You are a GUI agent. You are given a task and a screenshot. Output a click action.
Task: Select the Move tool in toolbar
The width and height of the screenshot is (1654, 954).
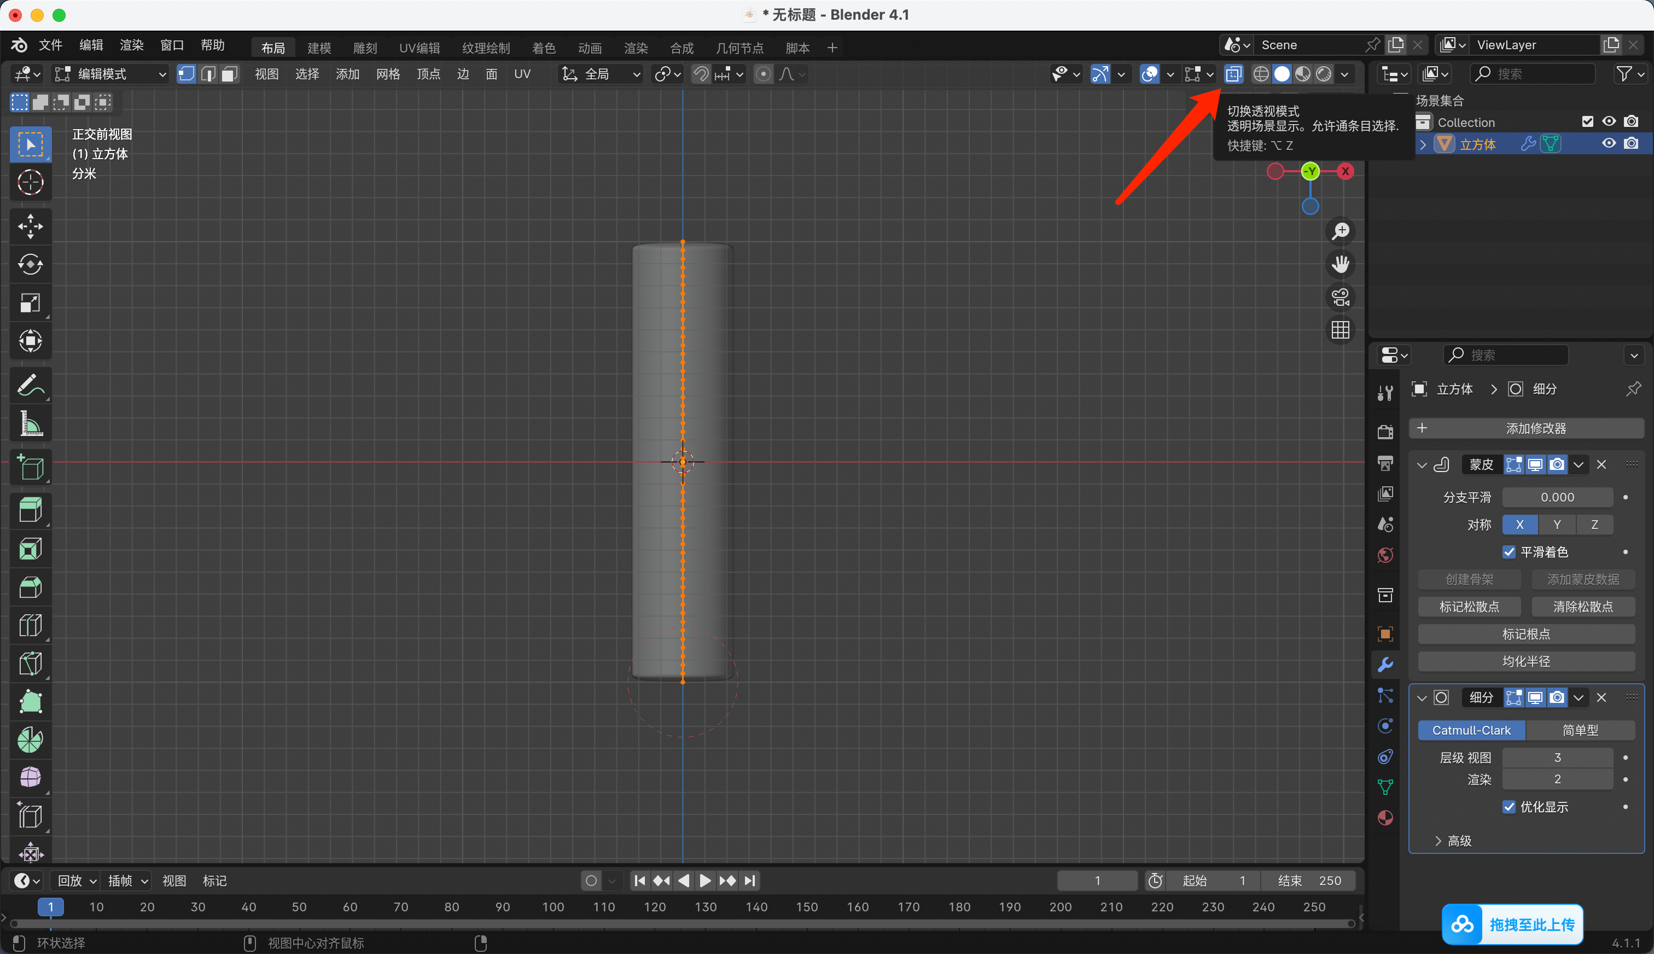click(30, 226)
